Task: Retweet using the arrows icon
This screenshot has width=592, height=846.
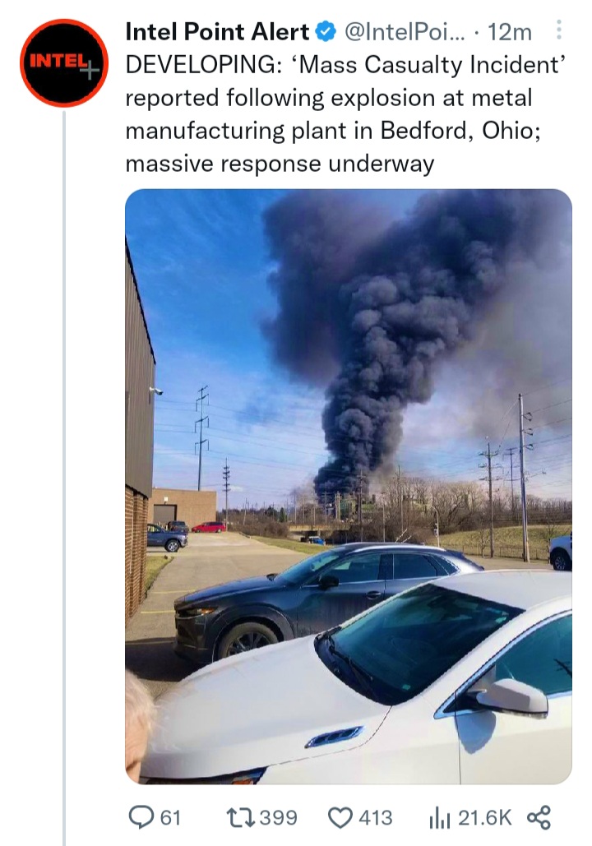Action: 240,817
